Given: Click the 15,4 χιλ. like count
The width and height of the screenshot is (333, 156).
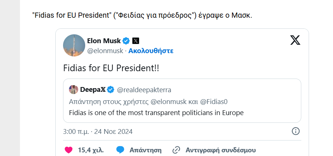Looking at the screenshot, I should coord(91,150).
